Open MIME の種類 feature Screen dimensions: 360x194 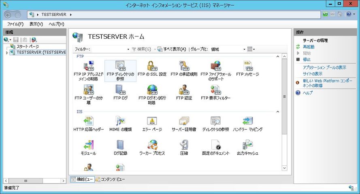pyautogui.click(x=120, y=124)
